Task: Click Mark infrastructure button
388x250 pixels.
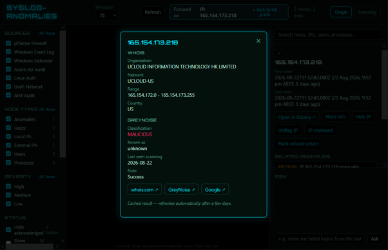Action: (x=298, y=144)
